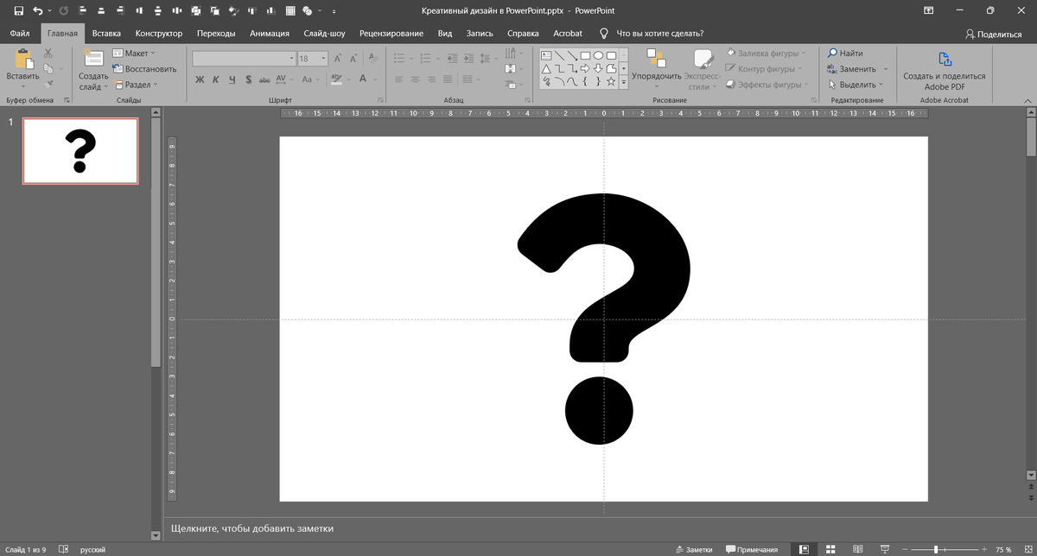Click the Найти find button
Image resolution: width=1037 pixels, height=556 pixels.
844,54
